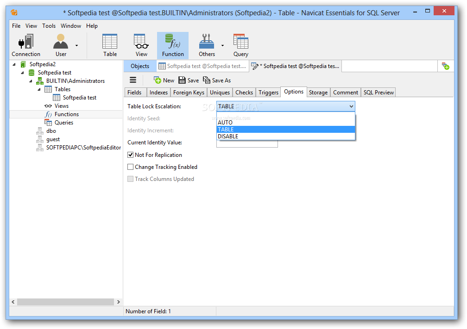Switch to the modified * Softpedia test tab
The height and width of the screenshot is (329, 467).
(x=296, y=66)
